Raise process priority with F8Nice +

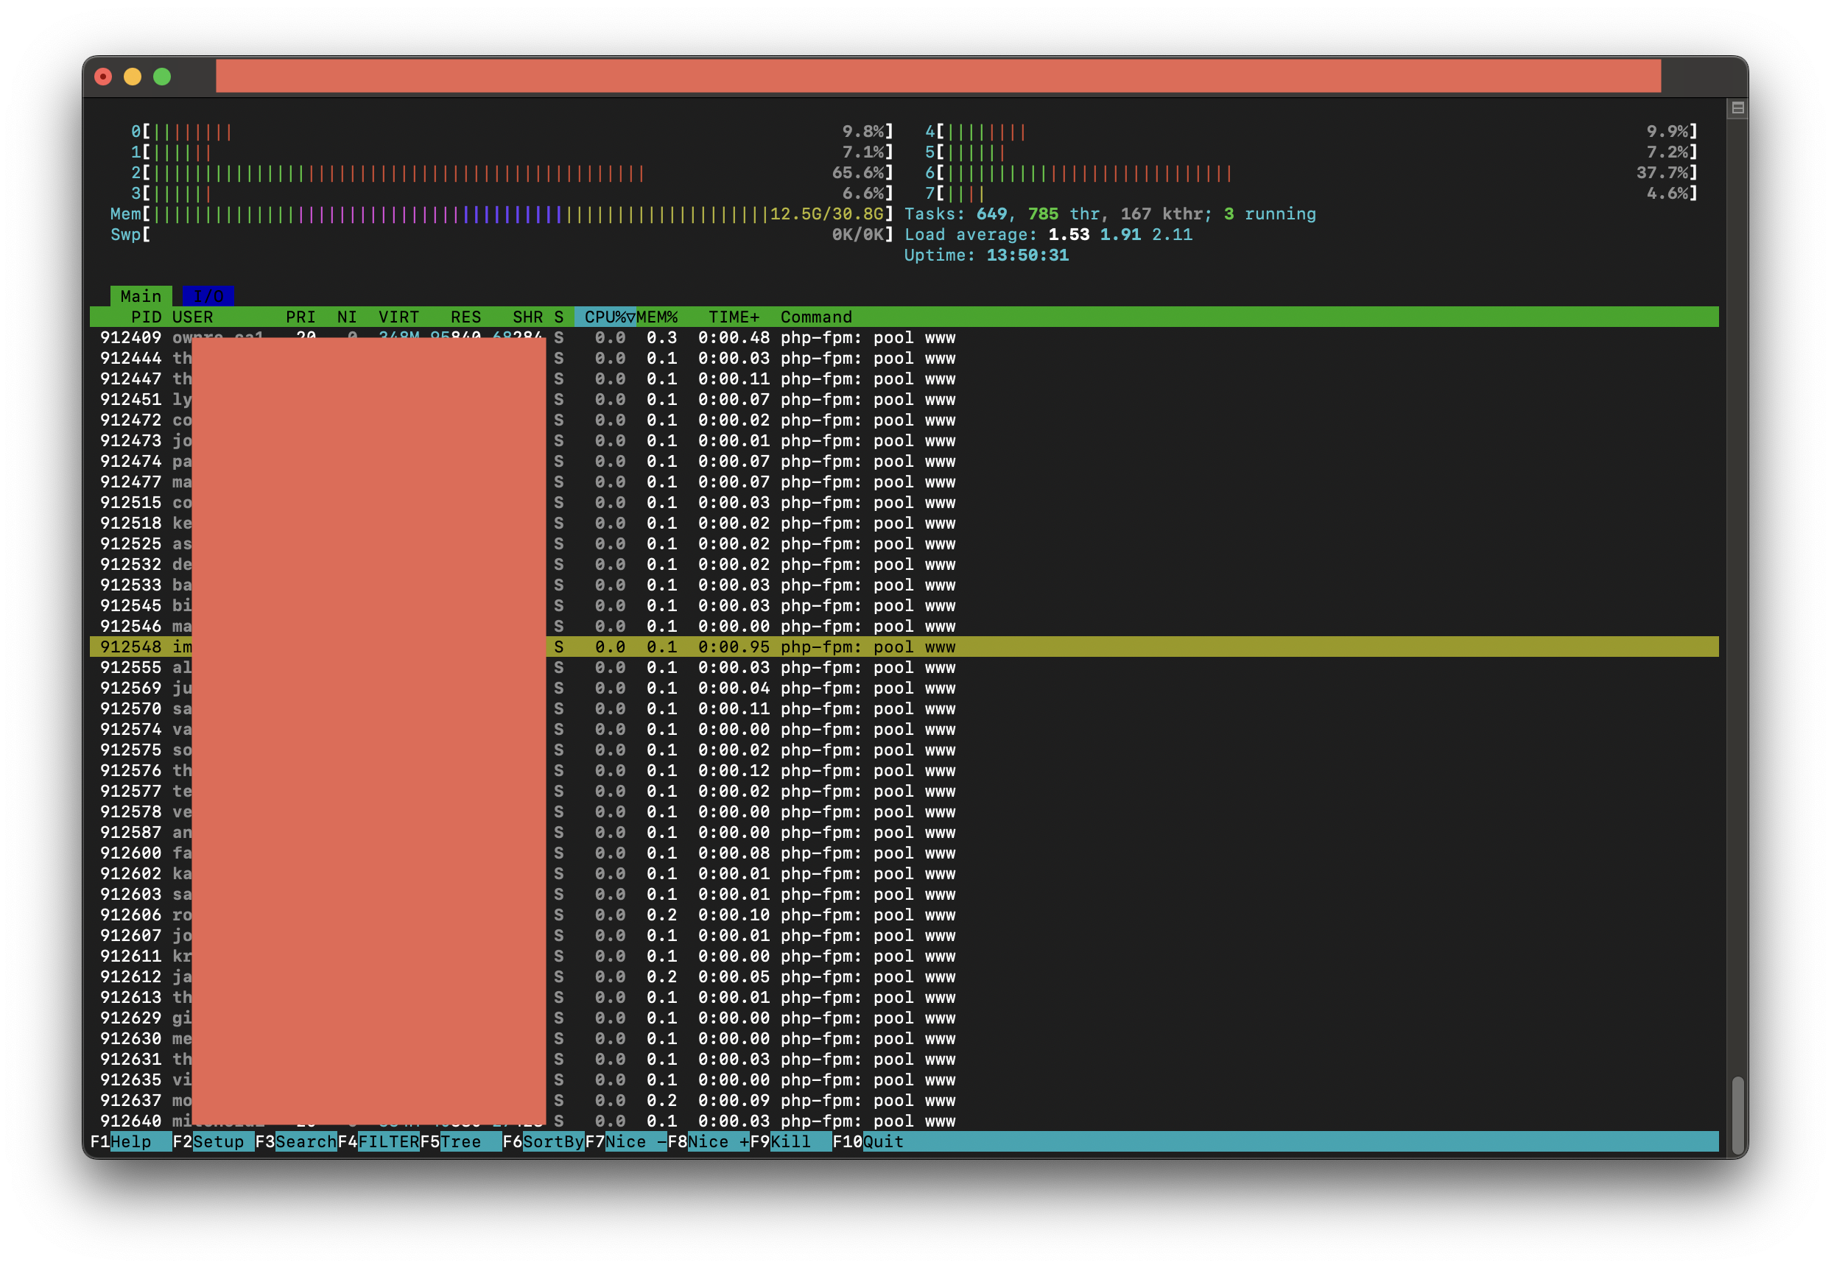point(711,1141)
